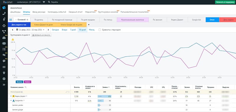Viewport: 236px width, 112px height.
Task: Open the double chat bubbles sidebar icon
Action: (4, 55)
